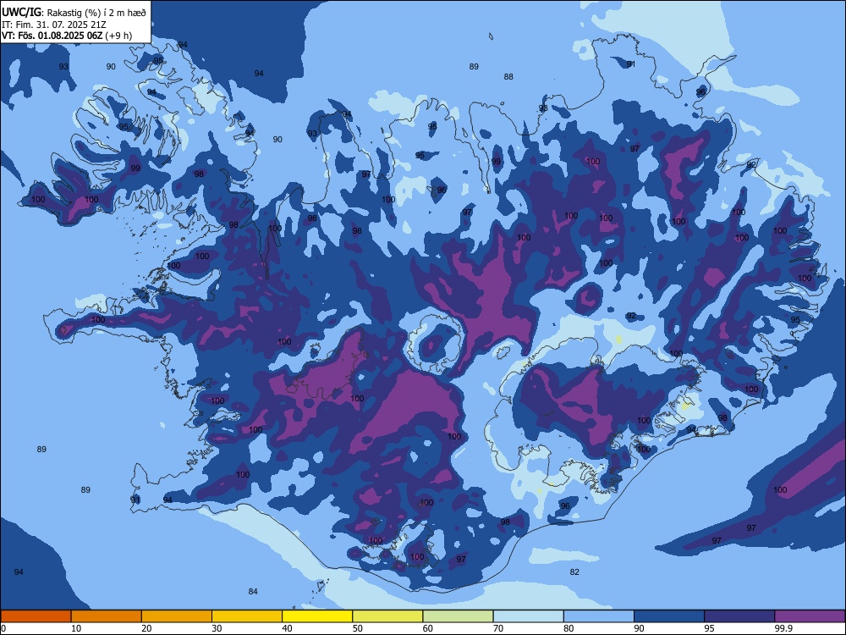Select the amber 20–30 legend swatch

click(x=177, y=616)
